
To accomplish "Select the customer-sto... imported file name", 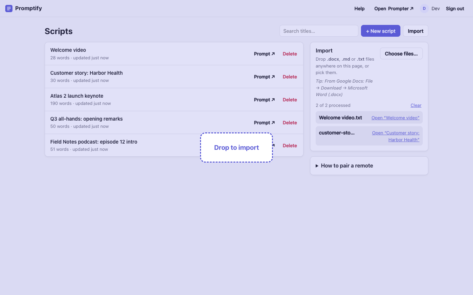I will pos(337,133).
